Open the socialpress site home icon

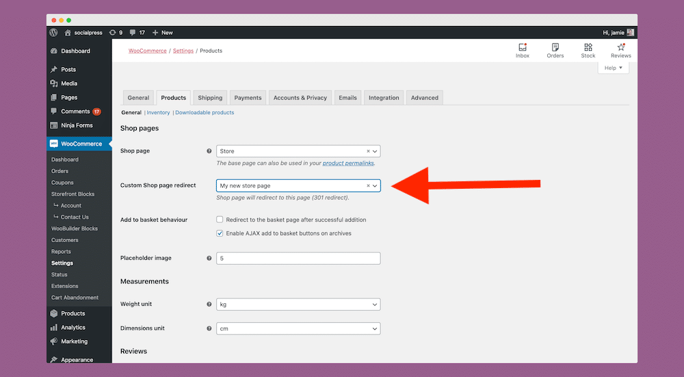[x=68, y=33]
